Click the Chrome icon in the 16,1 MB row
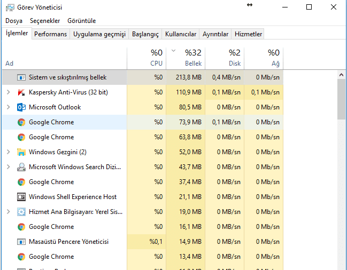 (21, 227)
